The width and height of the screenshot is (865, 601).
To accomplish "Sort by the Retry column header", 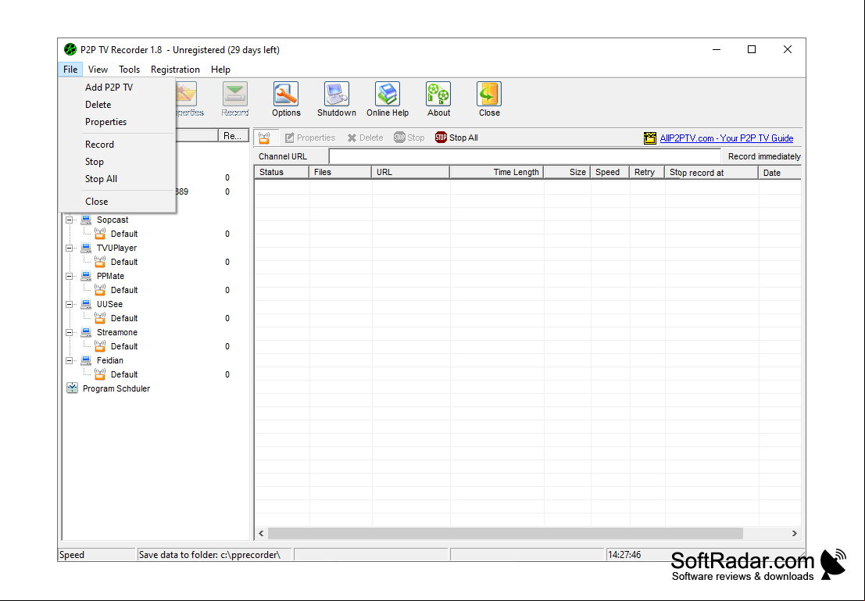I will point(647,172).
